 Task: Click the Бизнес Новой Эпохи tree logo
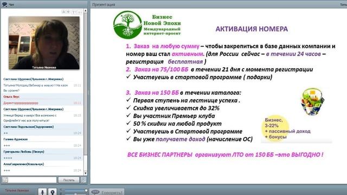tap(127, 25)
